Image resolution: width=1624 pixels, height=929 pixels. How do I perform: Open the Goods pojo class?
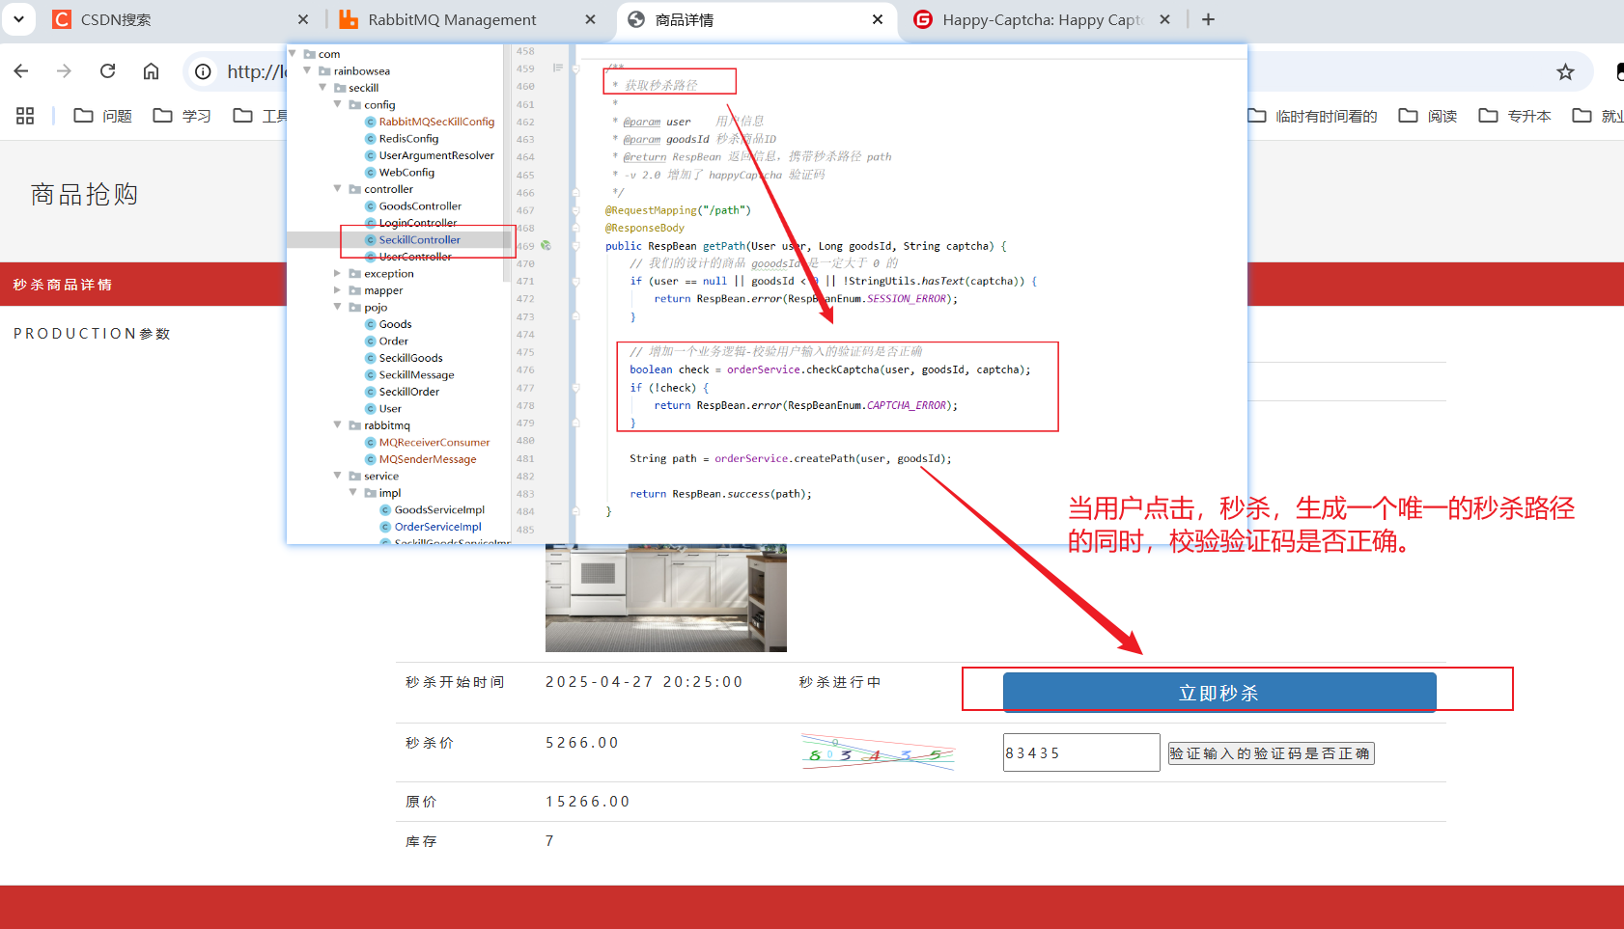pos(388,324)
